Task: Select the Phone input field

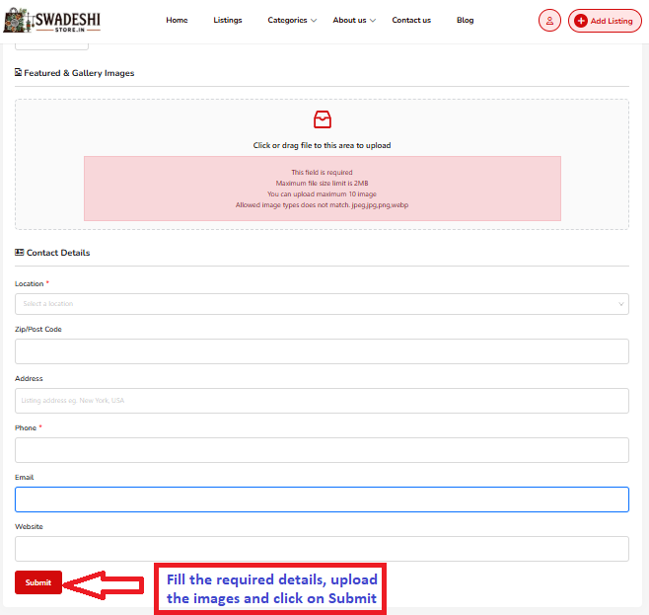Action: [x=322, y=450]
